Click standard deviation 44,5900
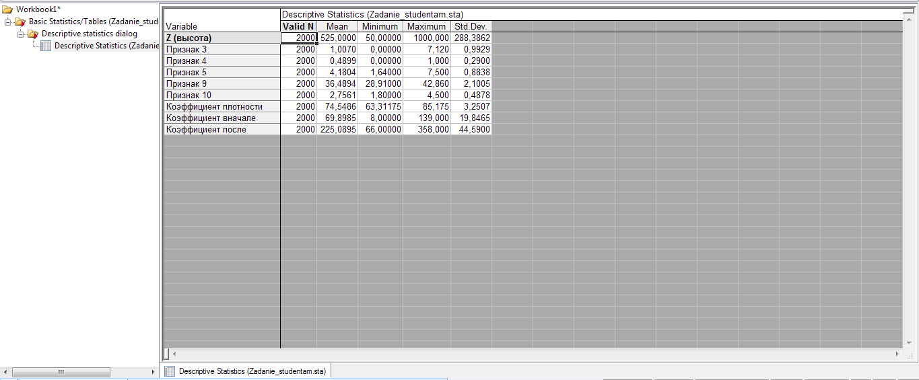The height and width of the screenshot is (380, 919). point(471,130)
